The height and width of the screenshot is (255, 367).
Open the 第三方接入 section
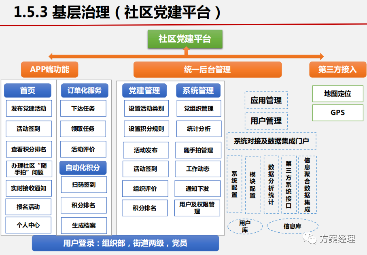click(337, 70)
